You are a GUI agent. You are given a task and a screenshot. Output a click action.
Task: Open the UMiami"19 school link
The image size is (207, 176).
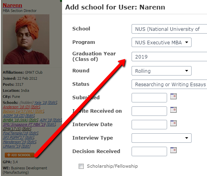click(11, 146)
